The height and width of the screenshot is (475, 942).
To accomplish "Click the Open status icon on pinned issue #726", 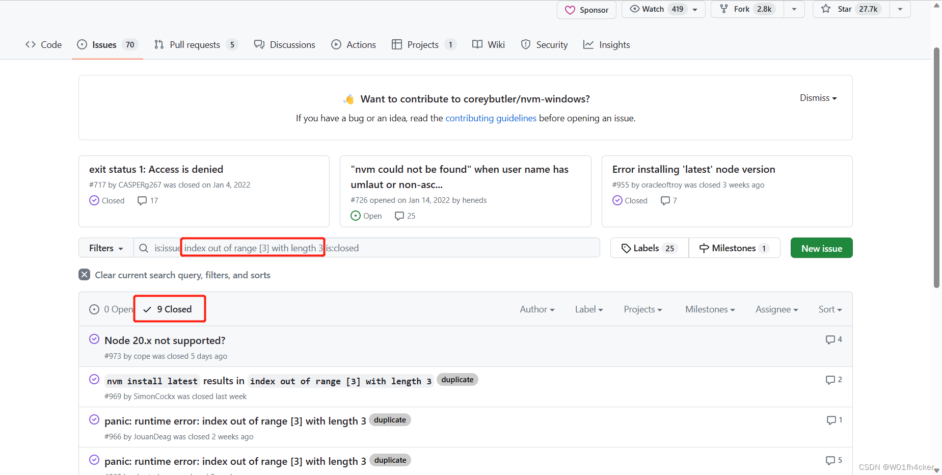I will (356, 216).
